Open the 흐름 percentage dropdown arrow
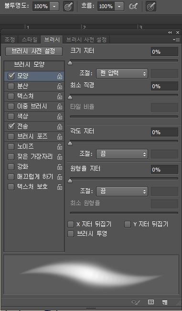182x311 pixels. [119, 7]
